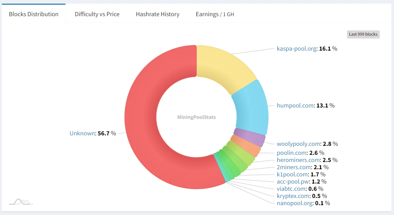Select the Earnings / 1 GH tab
Screen dimensions: 394x215
click(215, 14)
